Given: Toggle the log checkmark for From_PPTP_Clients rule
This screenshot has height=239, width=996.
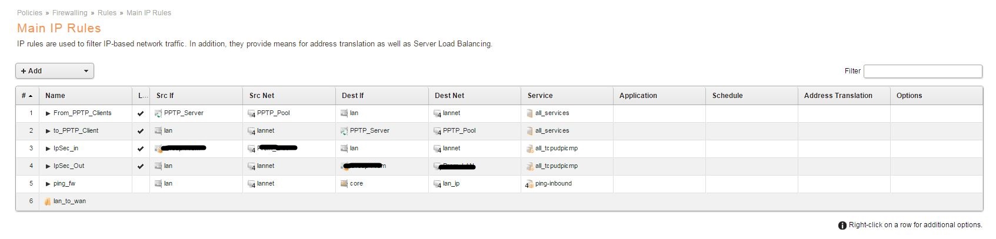Looking at the screenshot, I should [141, 114].
